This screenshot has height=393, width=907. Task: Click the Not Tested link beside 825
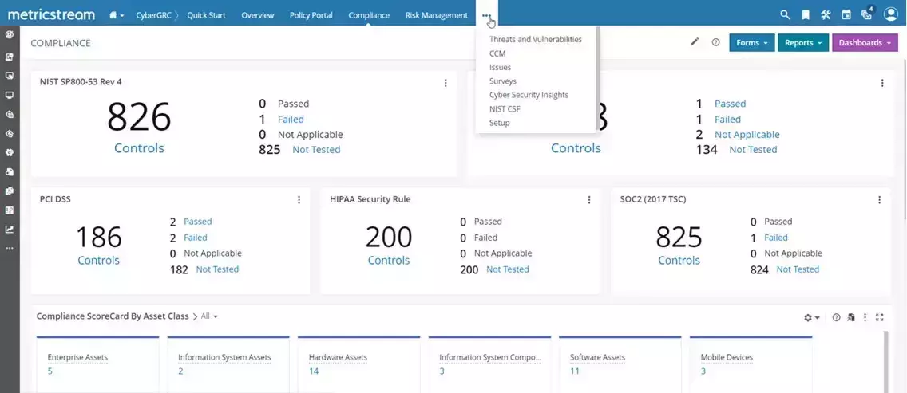[x=316, y=149]
